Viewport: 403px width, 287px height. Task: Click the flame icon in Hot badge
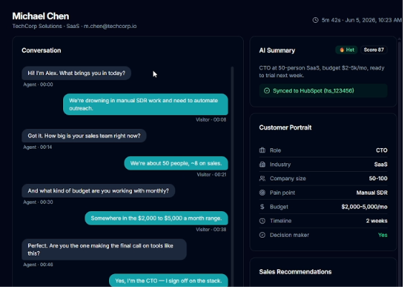[341, 50]
